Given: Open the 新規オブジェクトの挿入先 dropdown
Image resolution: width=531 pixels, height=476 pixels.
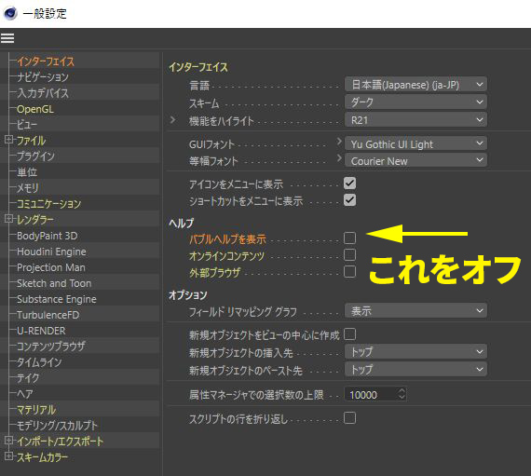Looking at the screenshot, I should tap(415, 351).
